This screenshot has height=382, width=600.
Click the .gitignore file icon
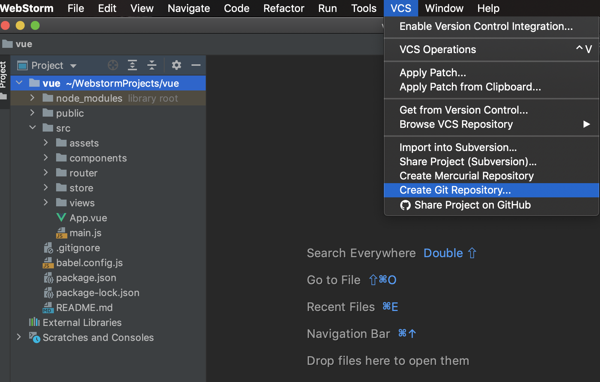click(x=48, y=248)
